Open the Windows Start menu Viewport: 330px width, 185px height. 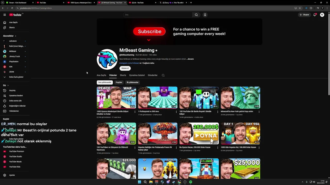pos(139,182)
